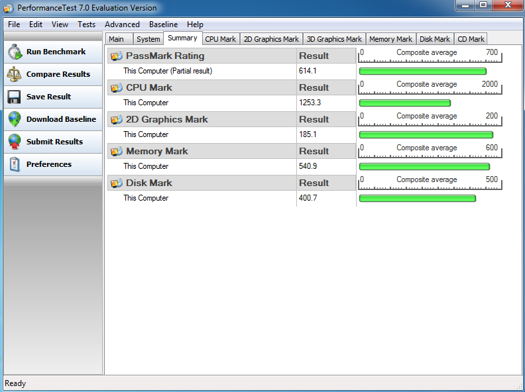This screenshot has height=392, width=525.
Task: Click the Save Result floppy disk icon
Action: click(14, 97)
